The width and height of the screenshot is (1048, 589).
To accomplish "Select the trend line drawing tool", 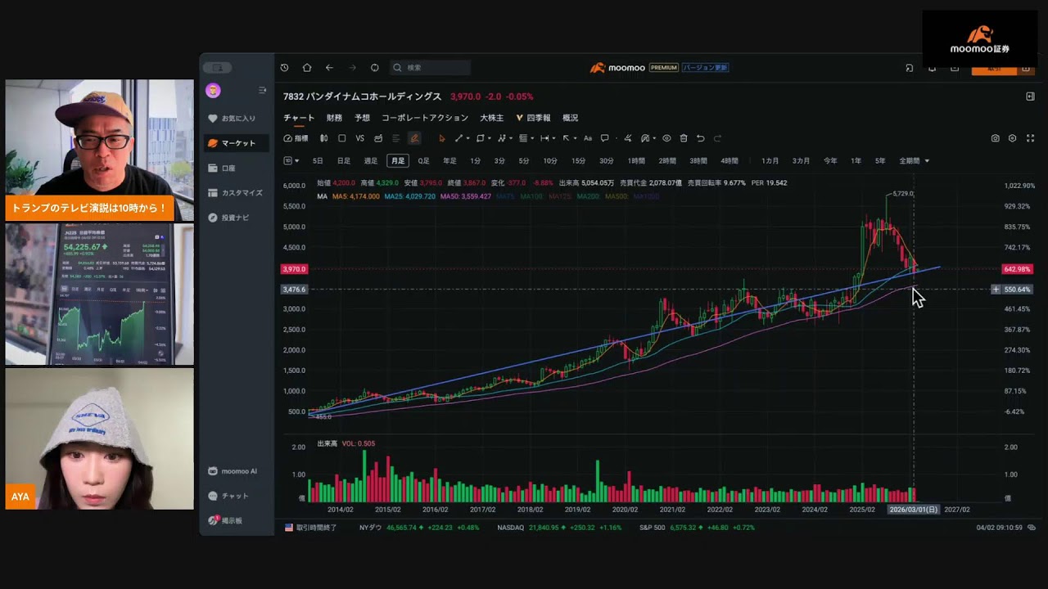I will click(458, 138).
